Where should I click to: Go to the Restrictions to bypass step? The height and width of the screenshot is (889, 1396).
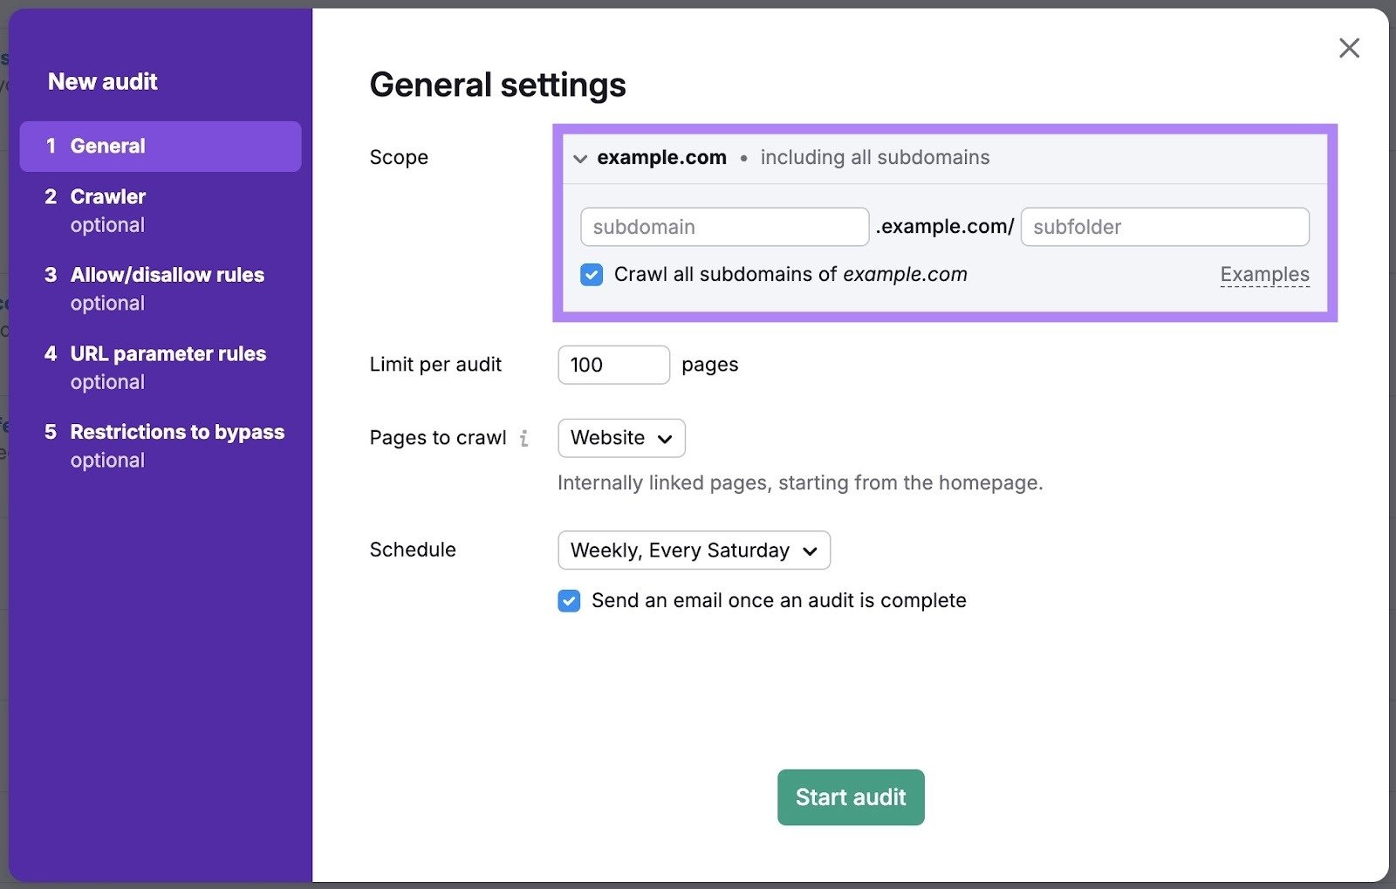coord(177,432)
